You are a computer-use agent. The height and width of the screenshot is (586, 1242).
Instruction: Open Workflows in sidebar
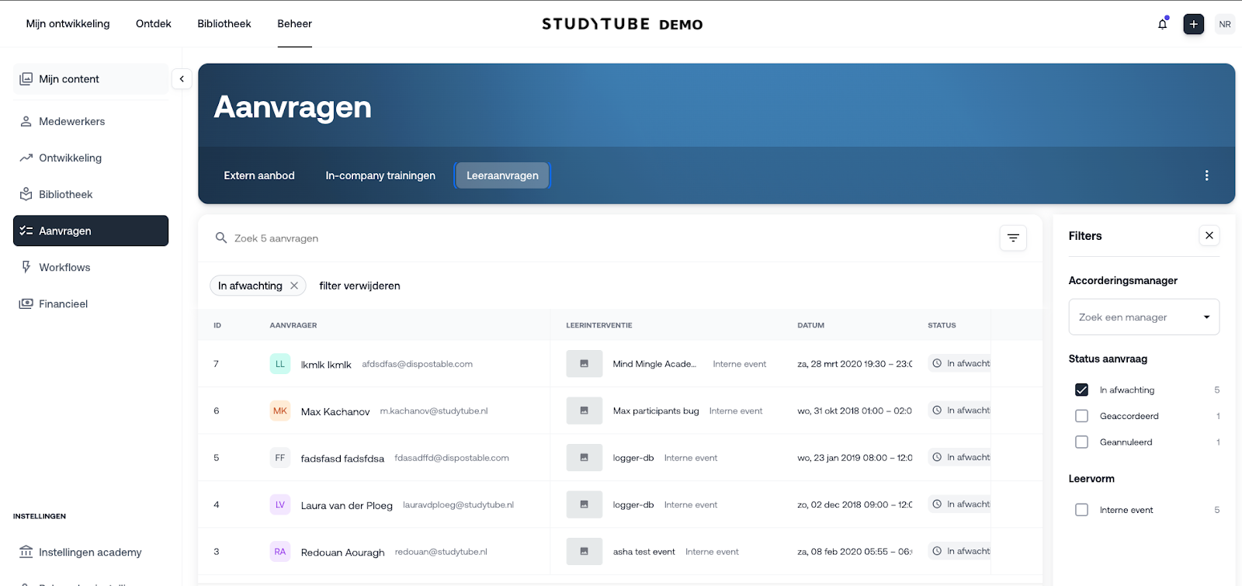point(91,267)
